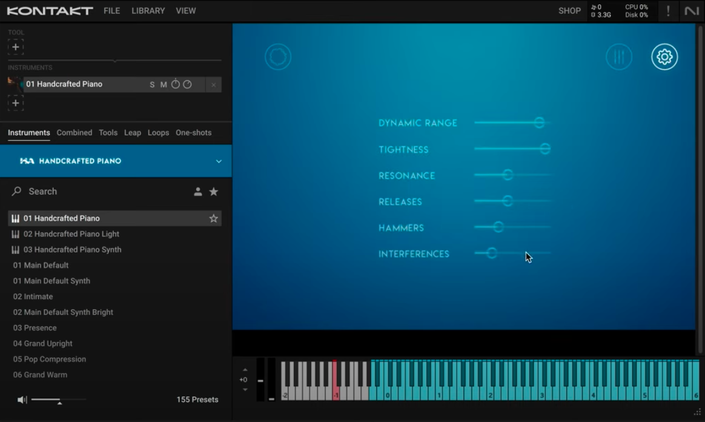Select the 03 Handcrafted Piano Synth preset
This screenshot has width=705, height=422.
coord(114,250)
